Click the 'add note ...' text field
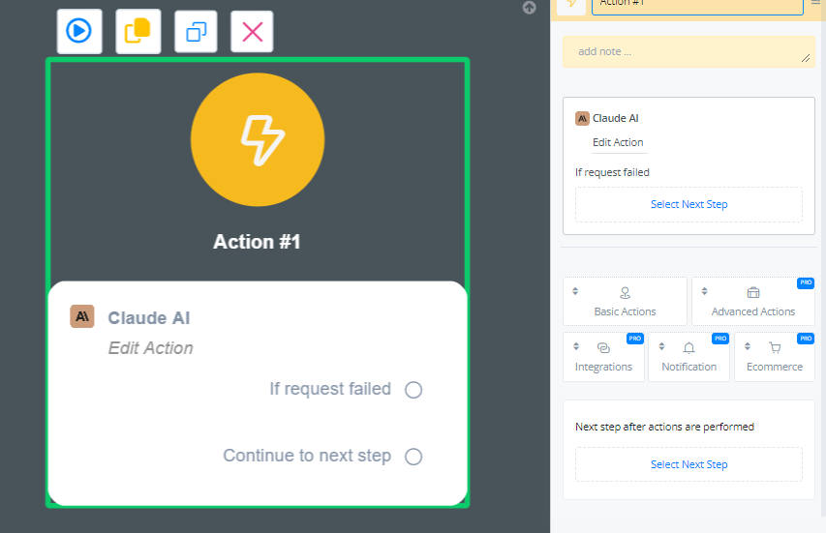 coord(688,52)
